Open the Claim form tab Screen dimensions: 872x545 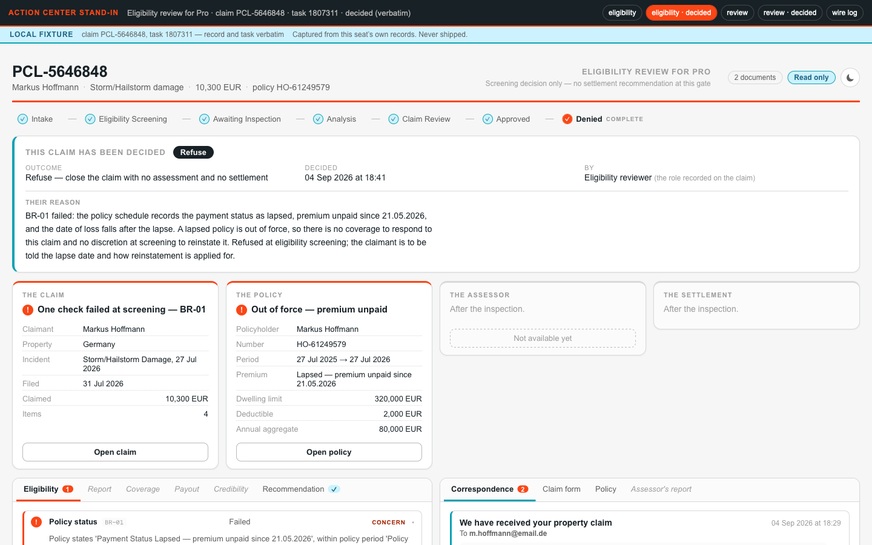pyautogui.click(x=561, y=489)
